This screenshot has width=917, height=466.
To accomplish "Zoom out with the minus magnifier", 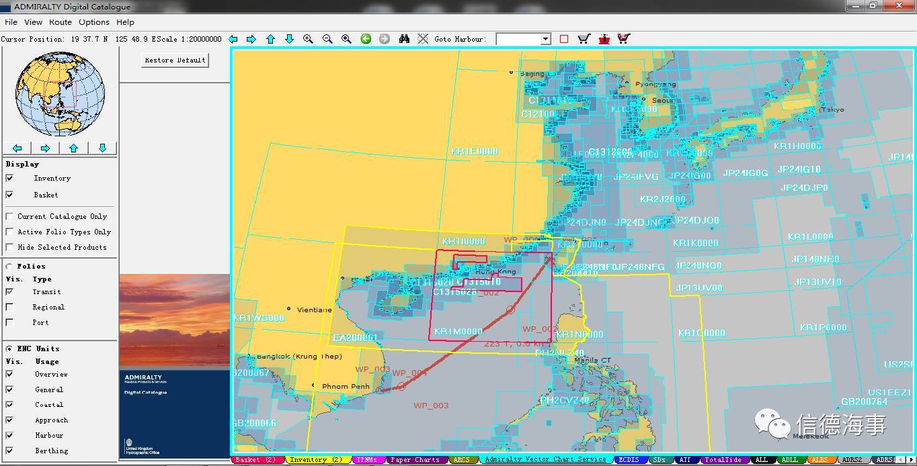I will point(327,39).
